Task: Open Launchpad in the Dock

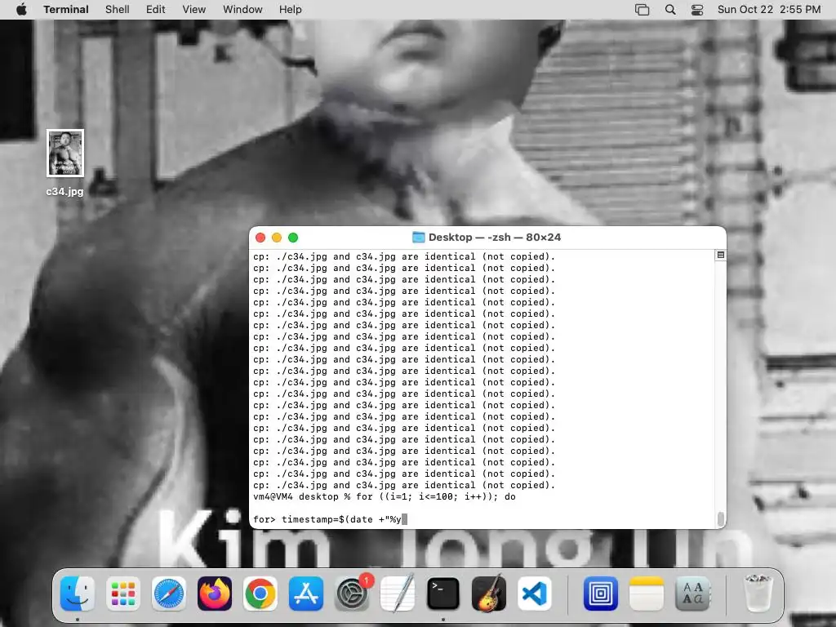Action: [123, 594]
